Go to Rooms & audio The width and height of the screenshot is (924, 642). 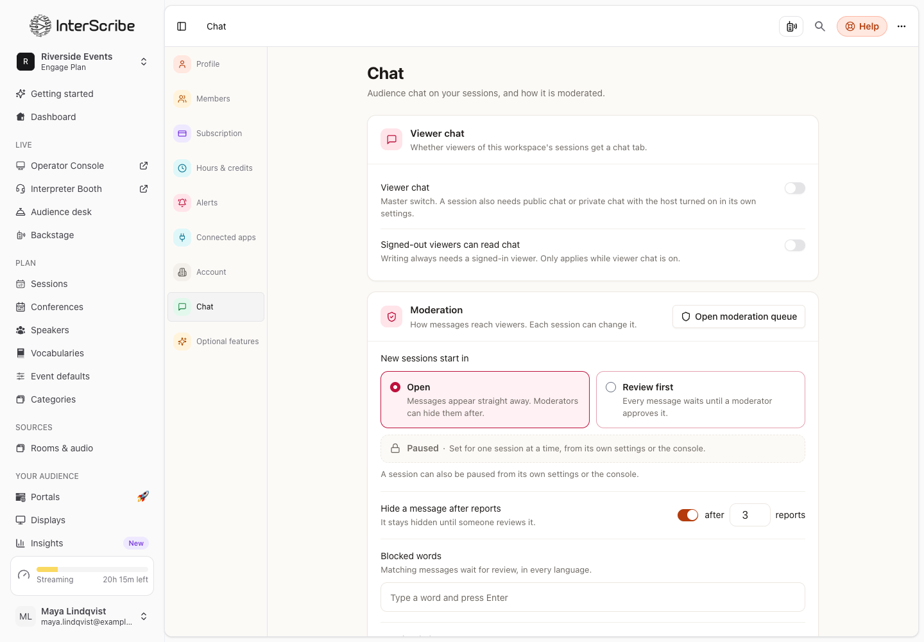[82, 448]
